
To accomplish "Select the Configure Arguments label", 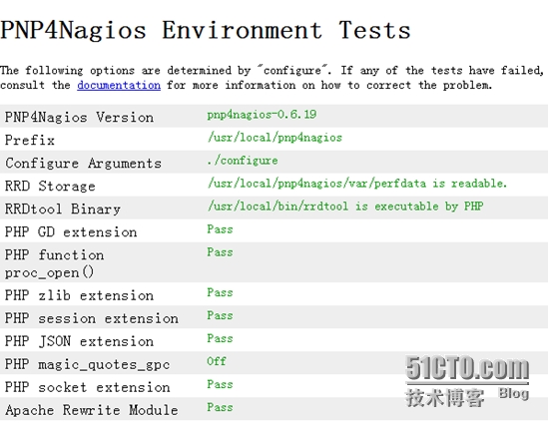I will coord(83,163).
